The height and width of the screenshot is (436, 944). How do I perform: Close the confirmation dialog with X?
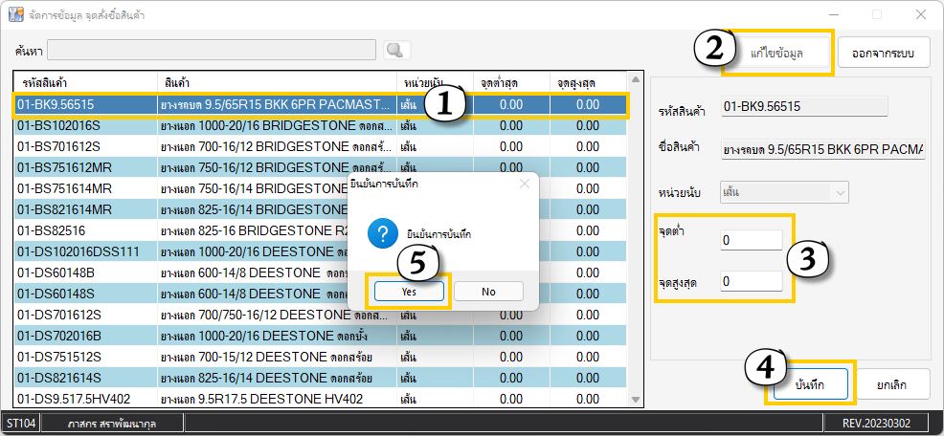pyautogui.click(x=524, y=183)
